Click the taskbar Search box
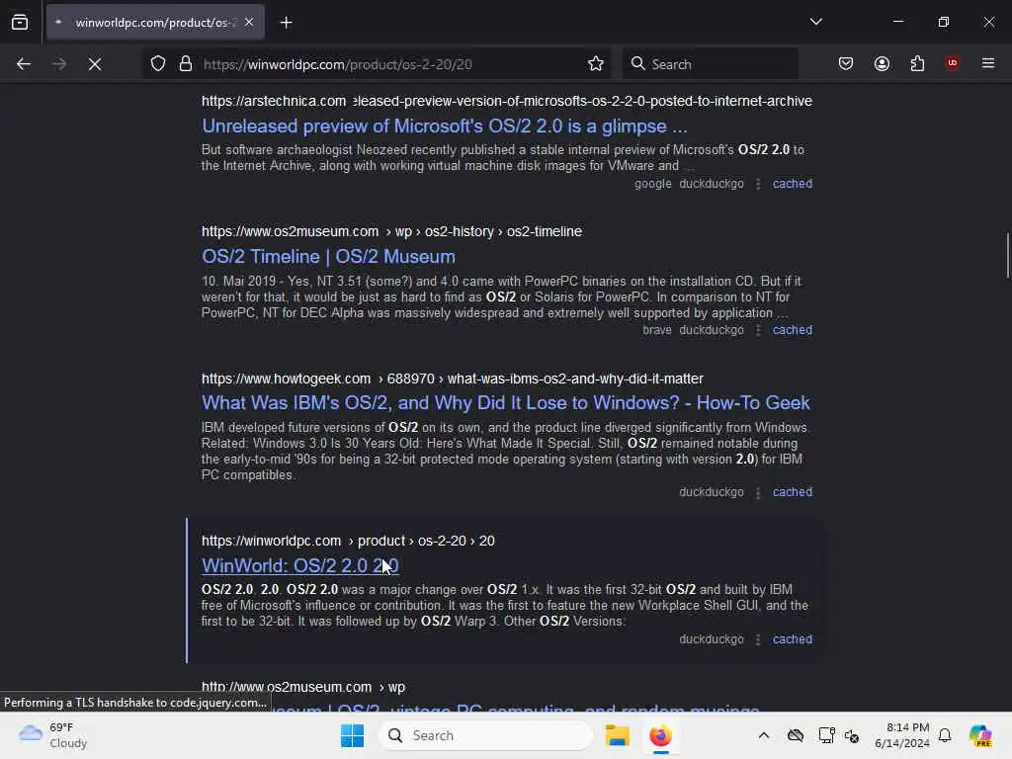The height and width of the screenshot is (759, 1012). (x=485, y=735)
